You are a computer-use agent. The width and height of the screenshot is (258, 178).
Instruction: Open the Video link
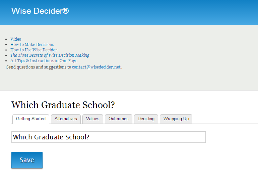coord(16,39)
